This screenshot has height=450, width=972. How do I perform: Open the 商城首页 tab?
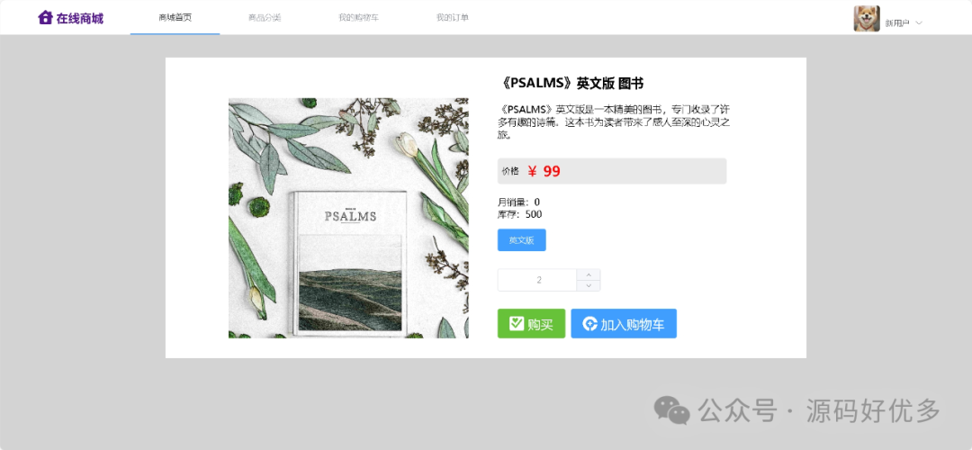pos(175,17)
